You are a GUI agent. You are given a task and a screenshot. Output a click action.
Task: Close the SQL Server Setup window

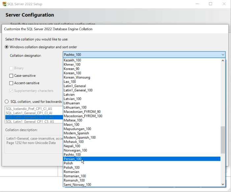click(224, 4)
